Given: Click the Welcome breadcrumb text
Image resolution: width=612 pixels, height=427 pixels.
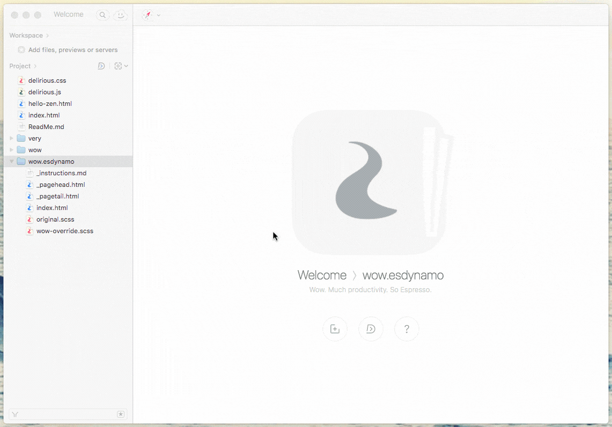Looking at the screenshot, I should pos(322,275).
